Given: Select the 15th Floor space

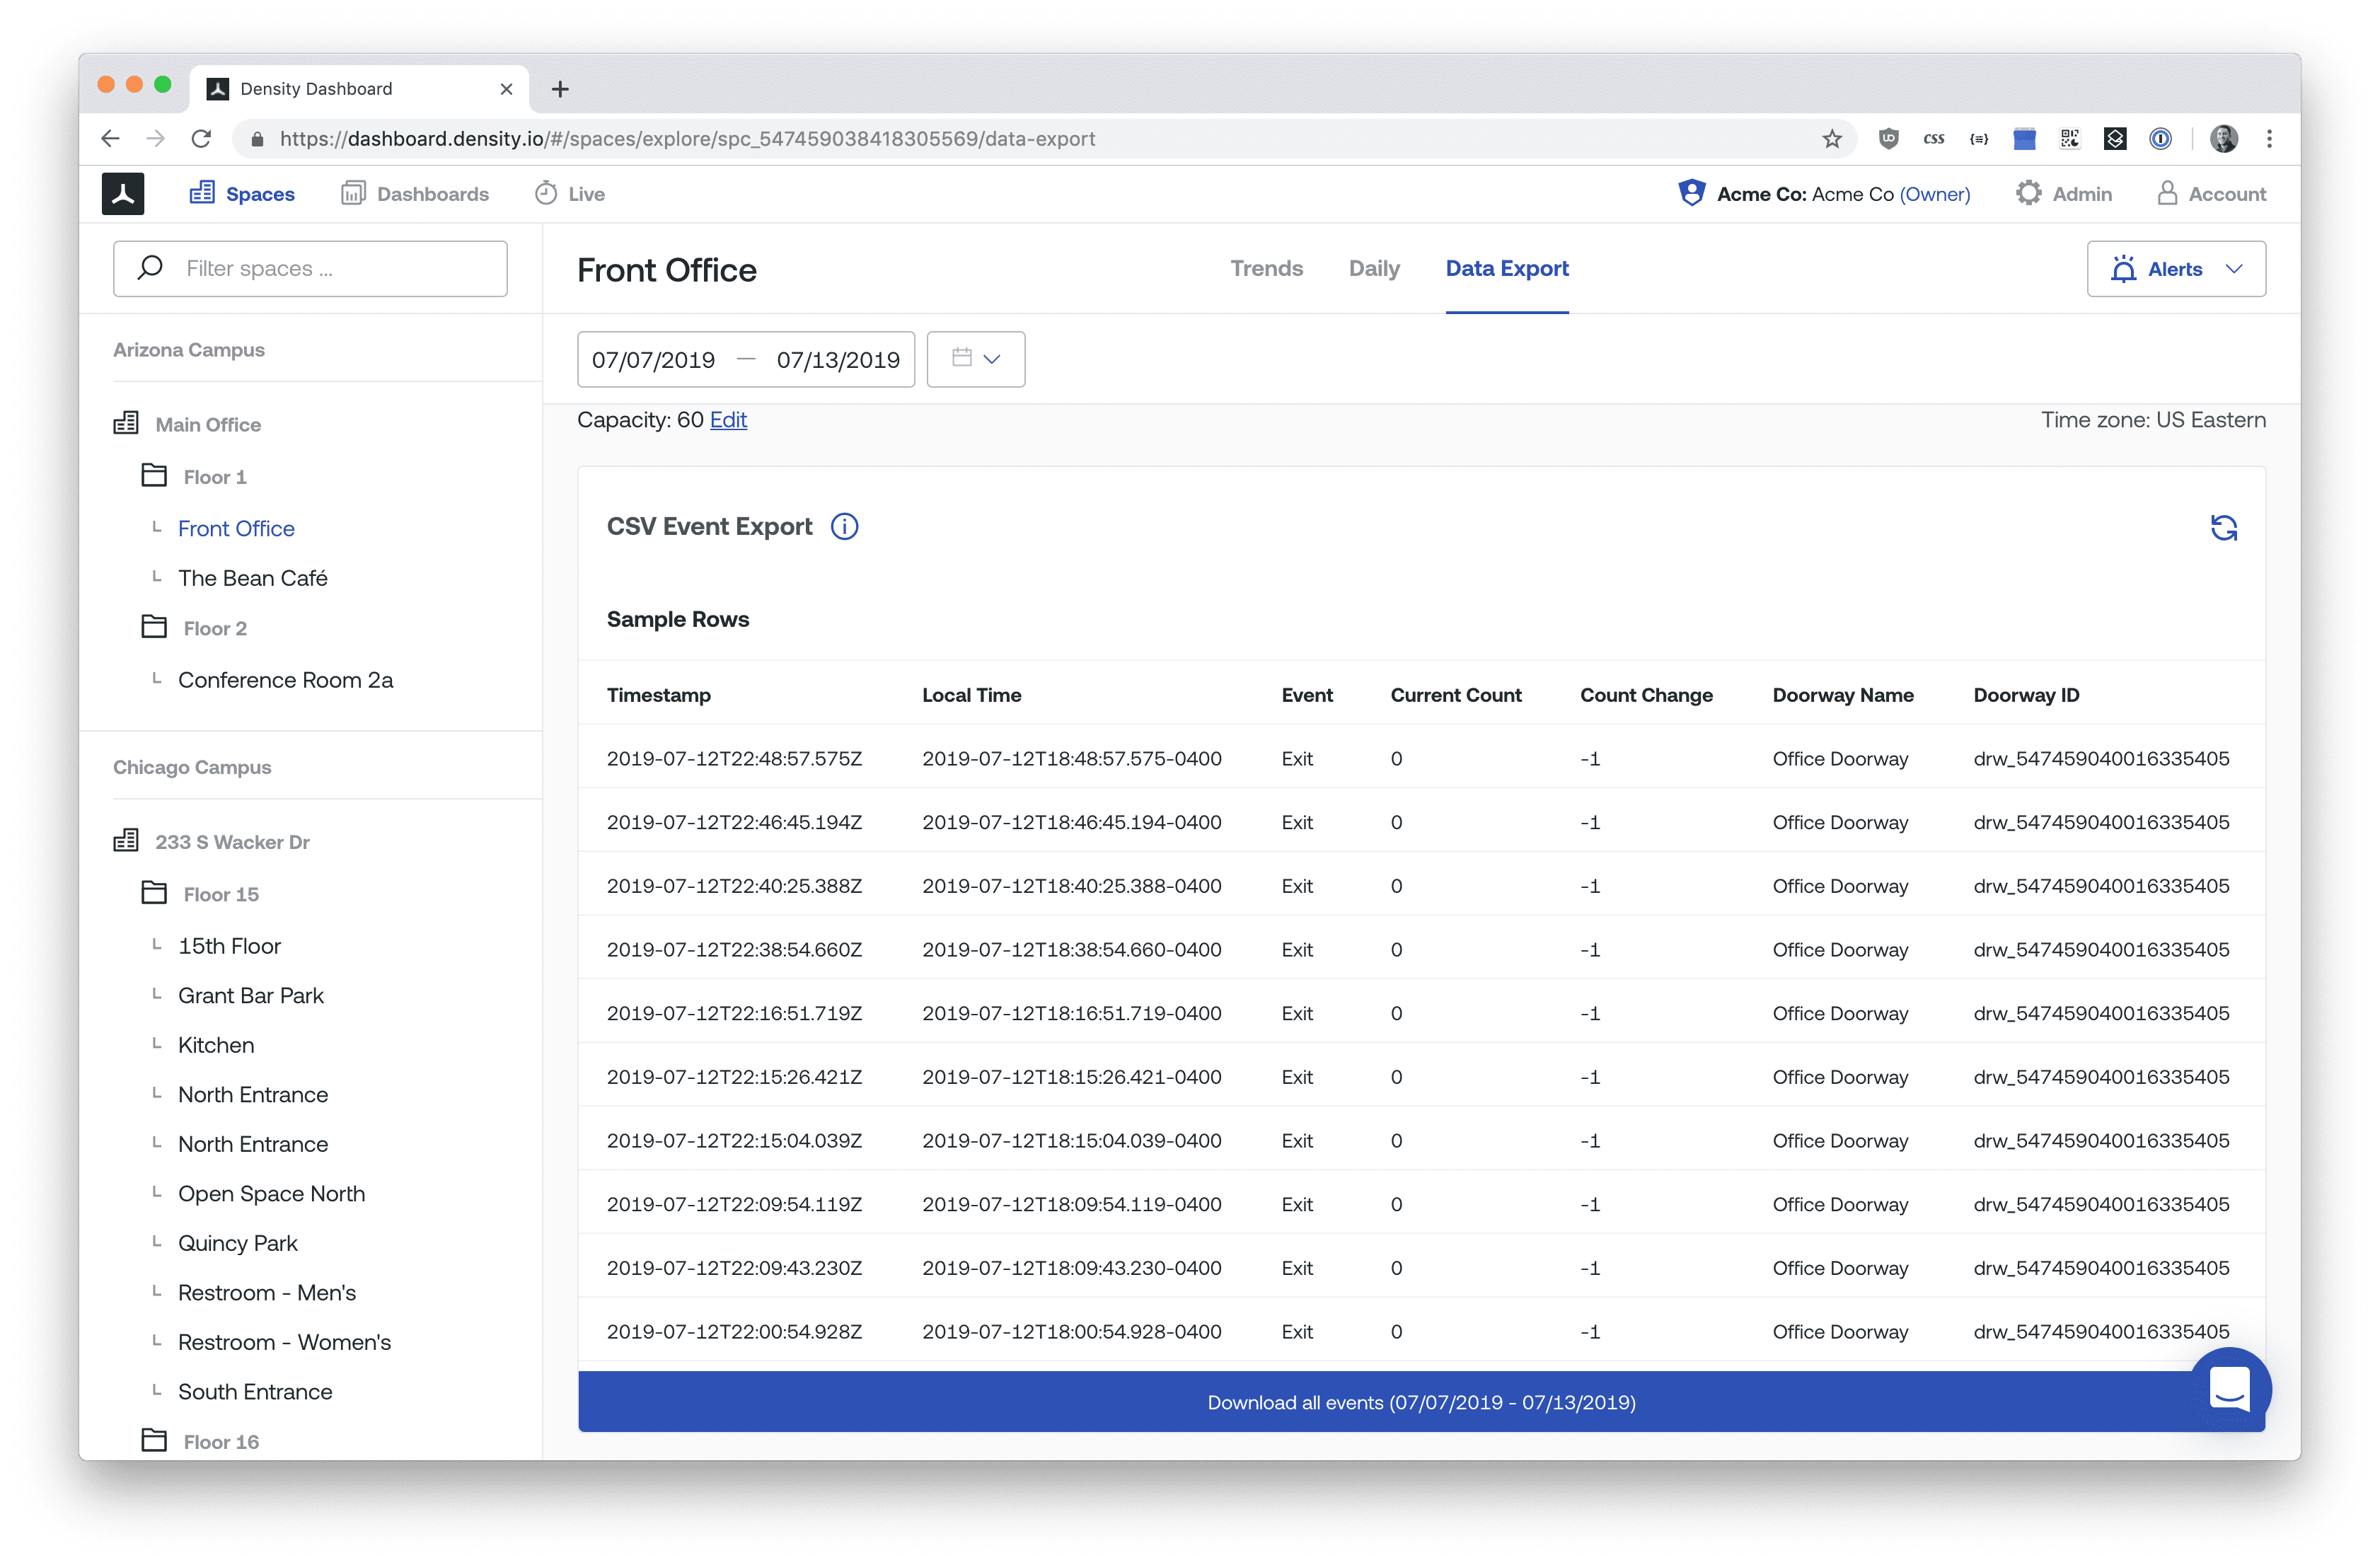Looking at the screenshot, I should point(229,946).
